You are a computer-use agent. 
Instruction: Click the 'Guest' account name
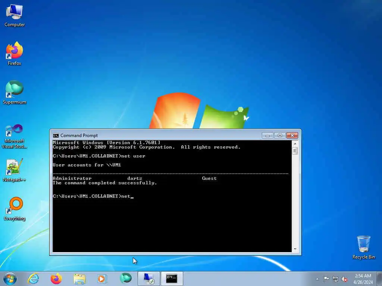point(209,178)
